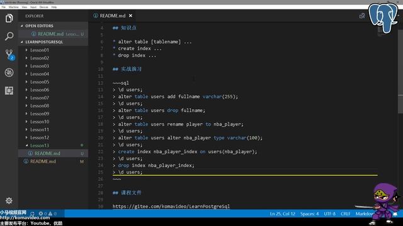Click the editor vertical scrollbar
The image size is (403, 226).
click(x=400, y=72)
